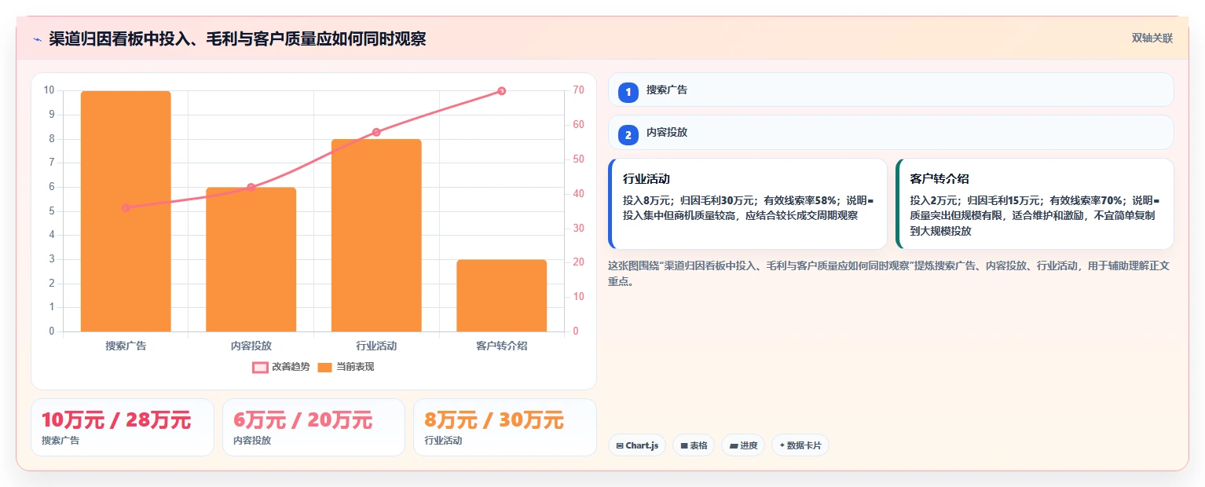1205x487 pixels.
Task: Click the main title 渠道归因看板中投入 heading
Action: [x=237, y=39]
